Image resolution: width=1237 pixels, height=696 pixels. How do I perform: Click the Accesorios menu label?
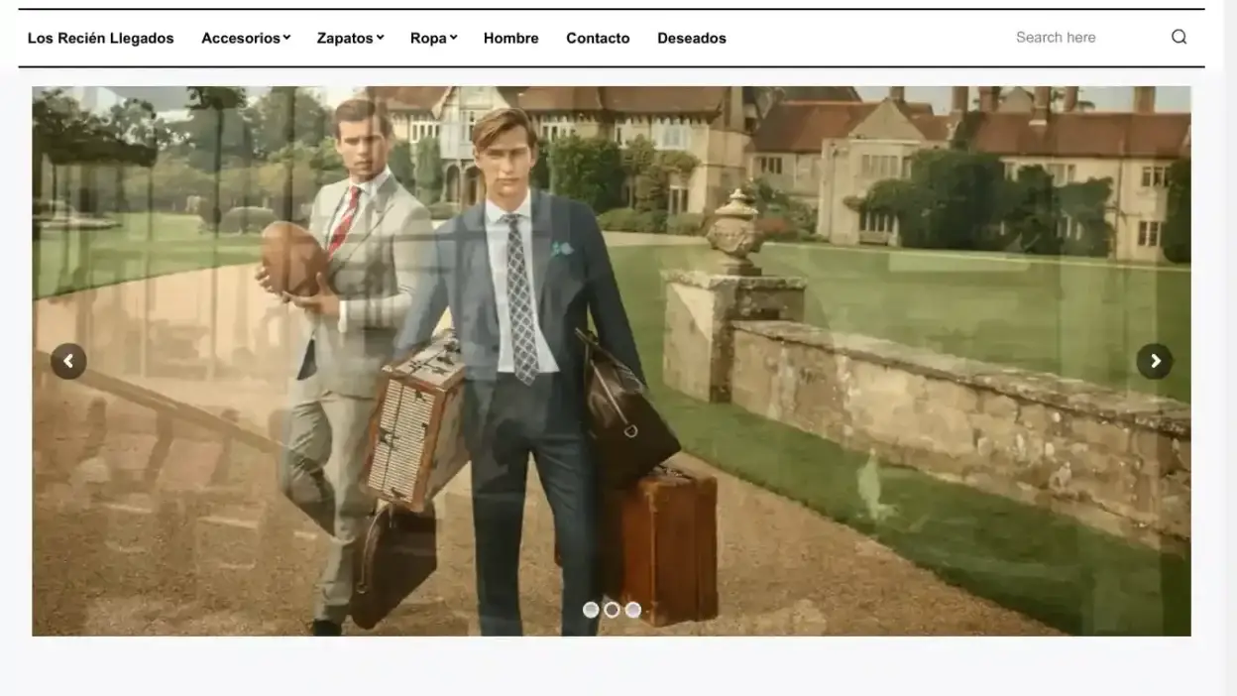click(x=240, y=38)
